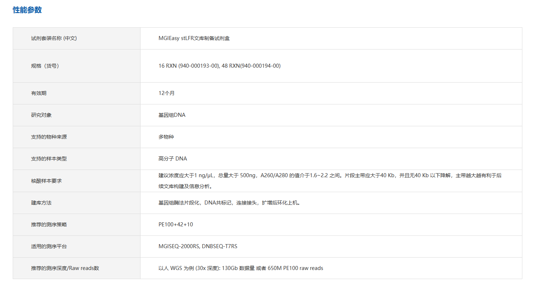
Task: Click the 基因组酶法片段化 library method text
Action: click(x=230, y=203)
